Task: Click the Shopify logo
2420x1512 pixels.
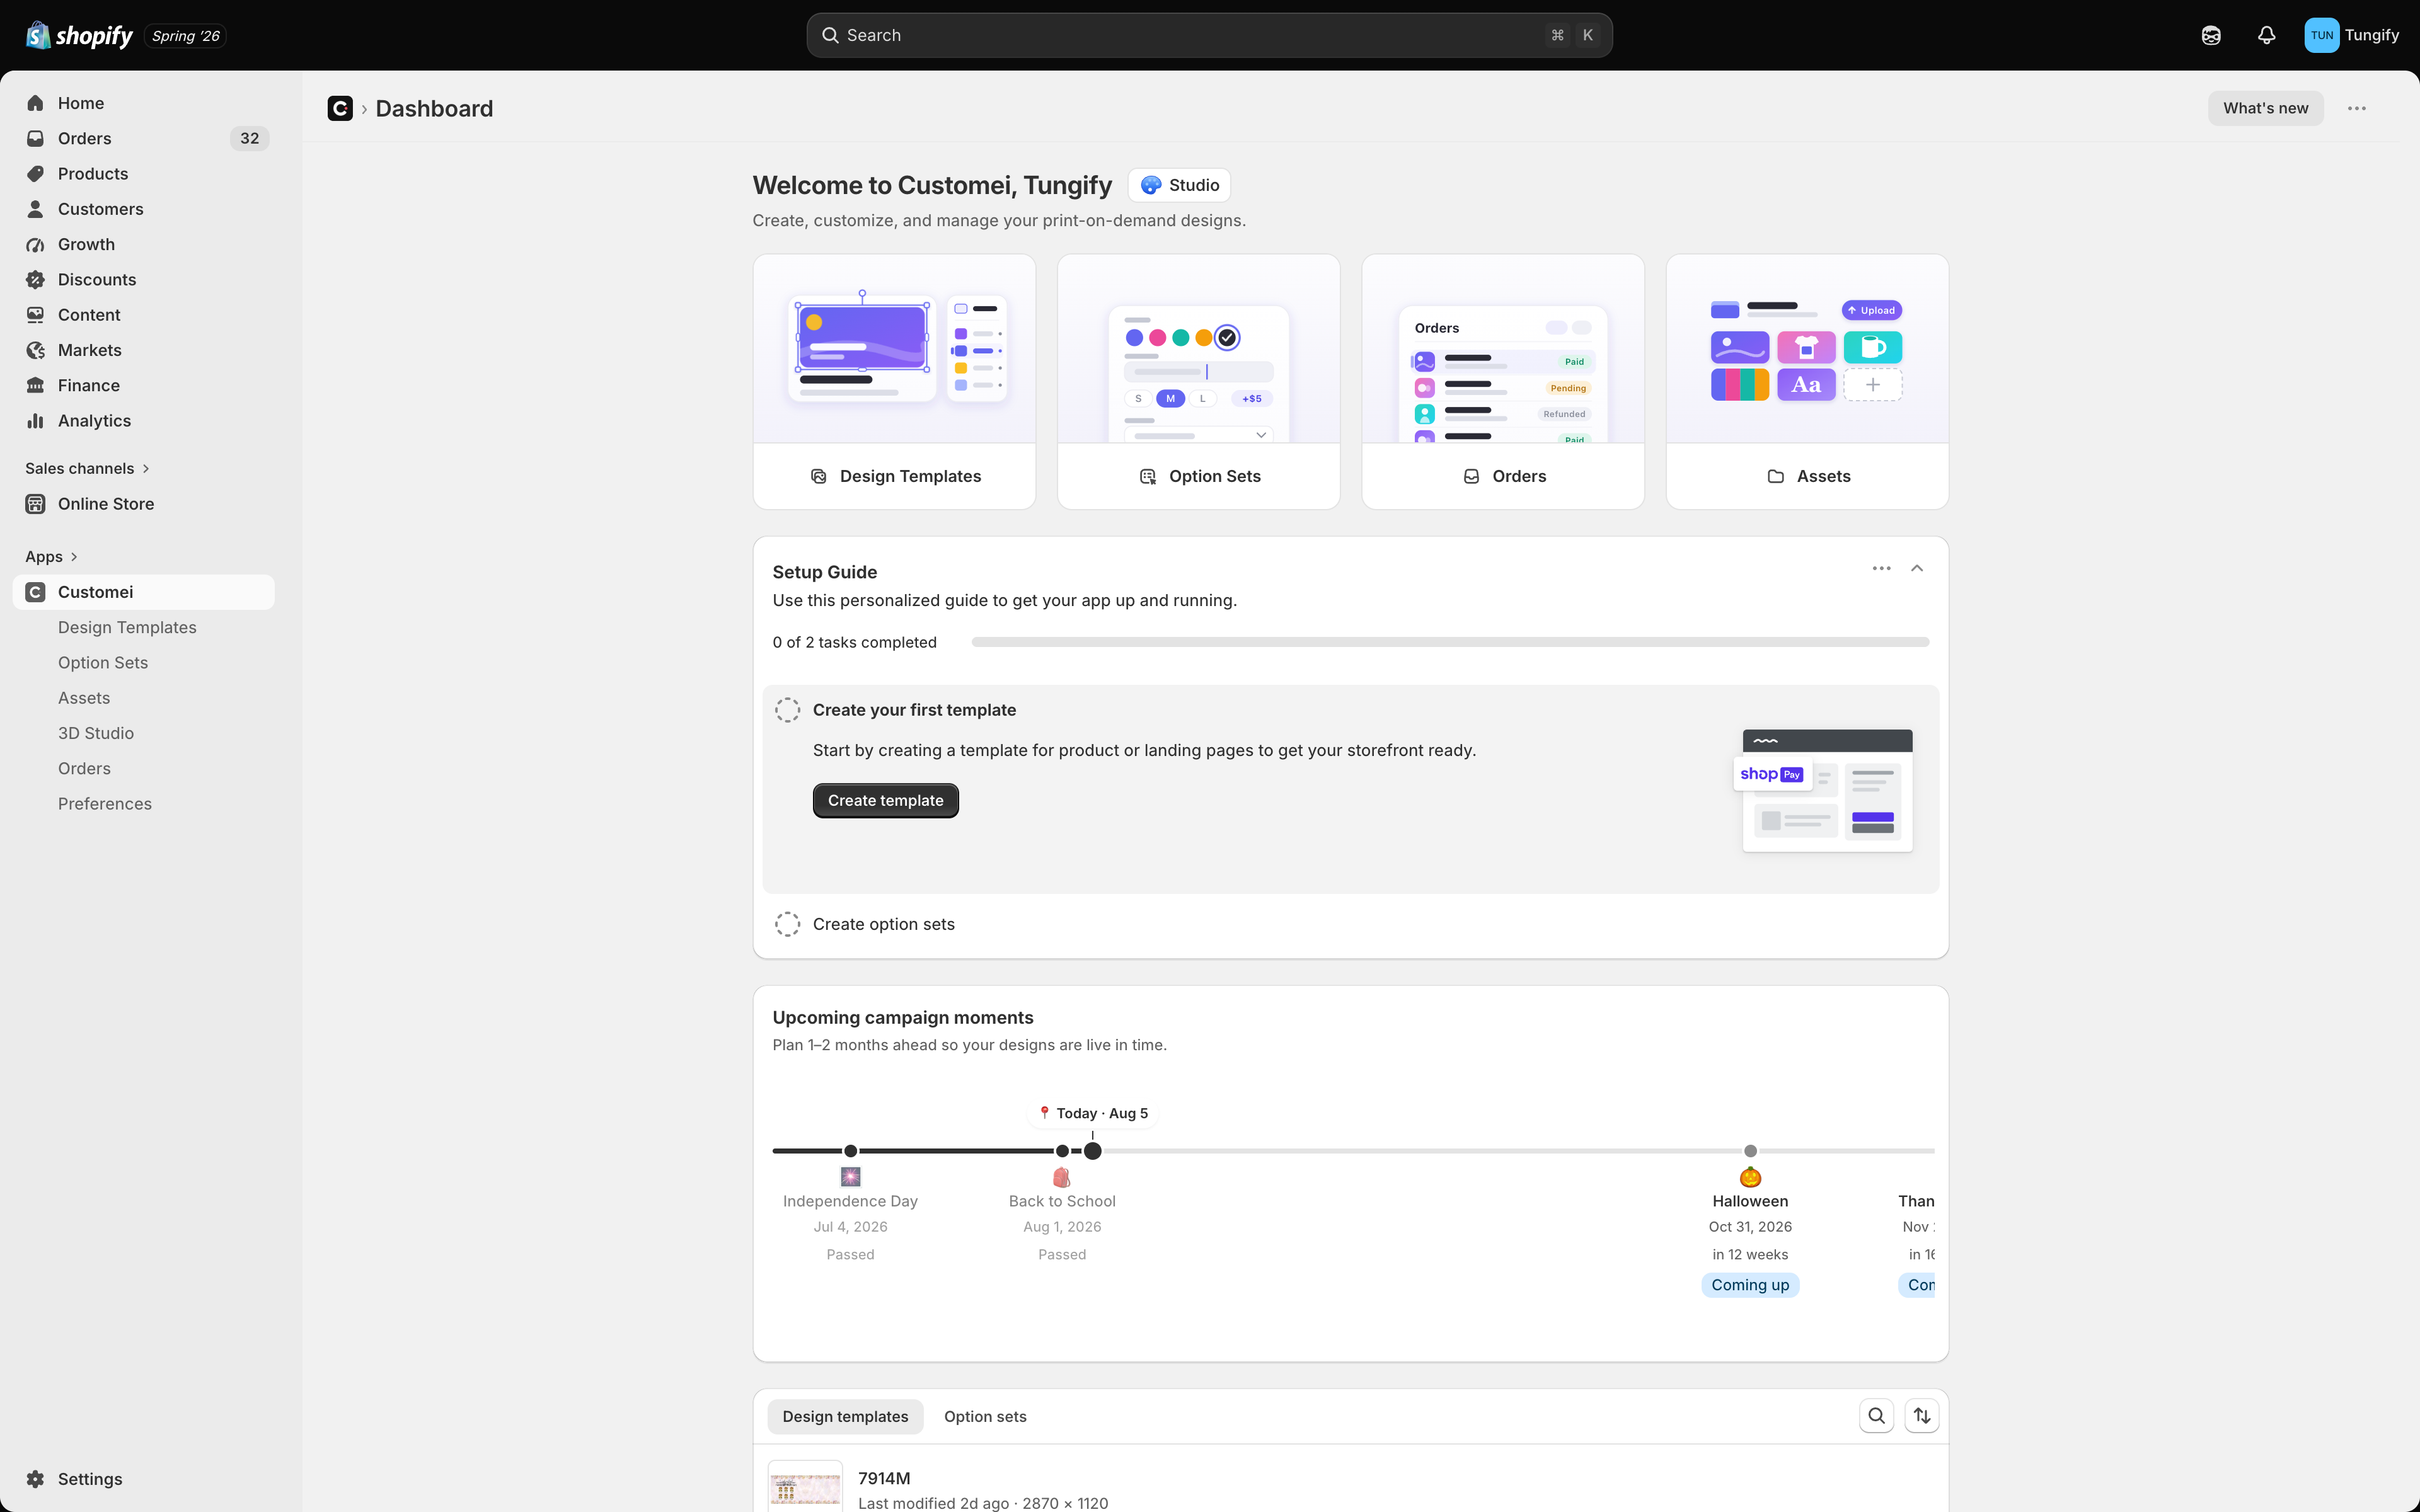Action: 79,35
